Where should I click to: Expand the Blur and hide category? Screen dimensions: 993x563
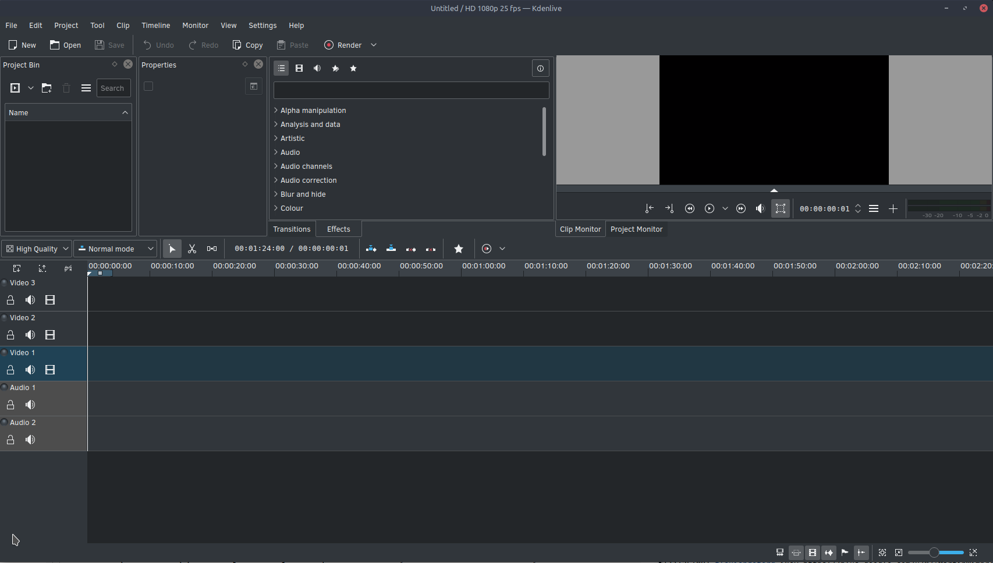[x=276, y=194]
